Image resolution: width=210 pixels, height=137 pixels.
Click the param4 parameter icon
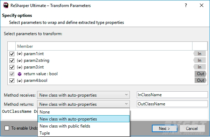click(19, 80)
